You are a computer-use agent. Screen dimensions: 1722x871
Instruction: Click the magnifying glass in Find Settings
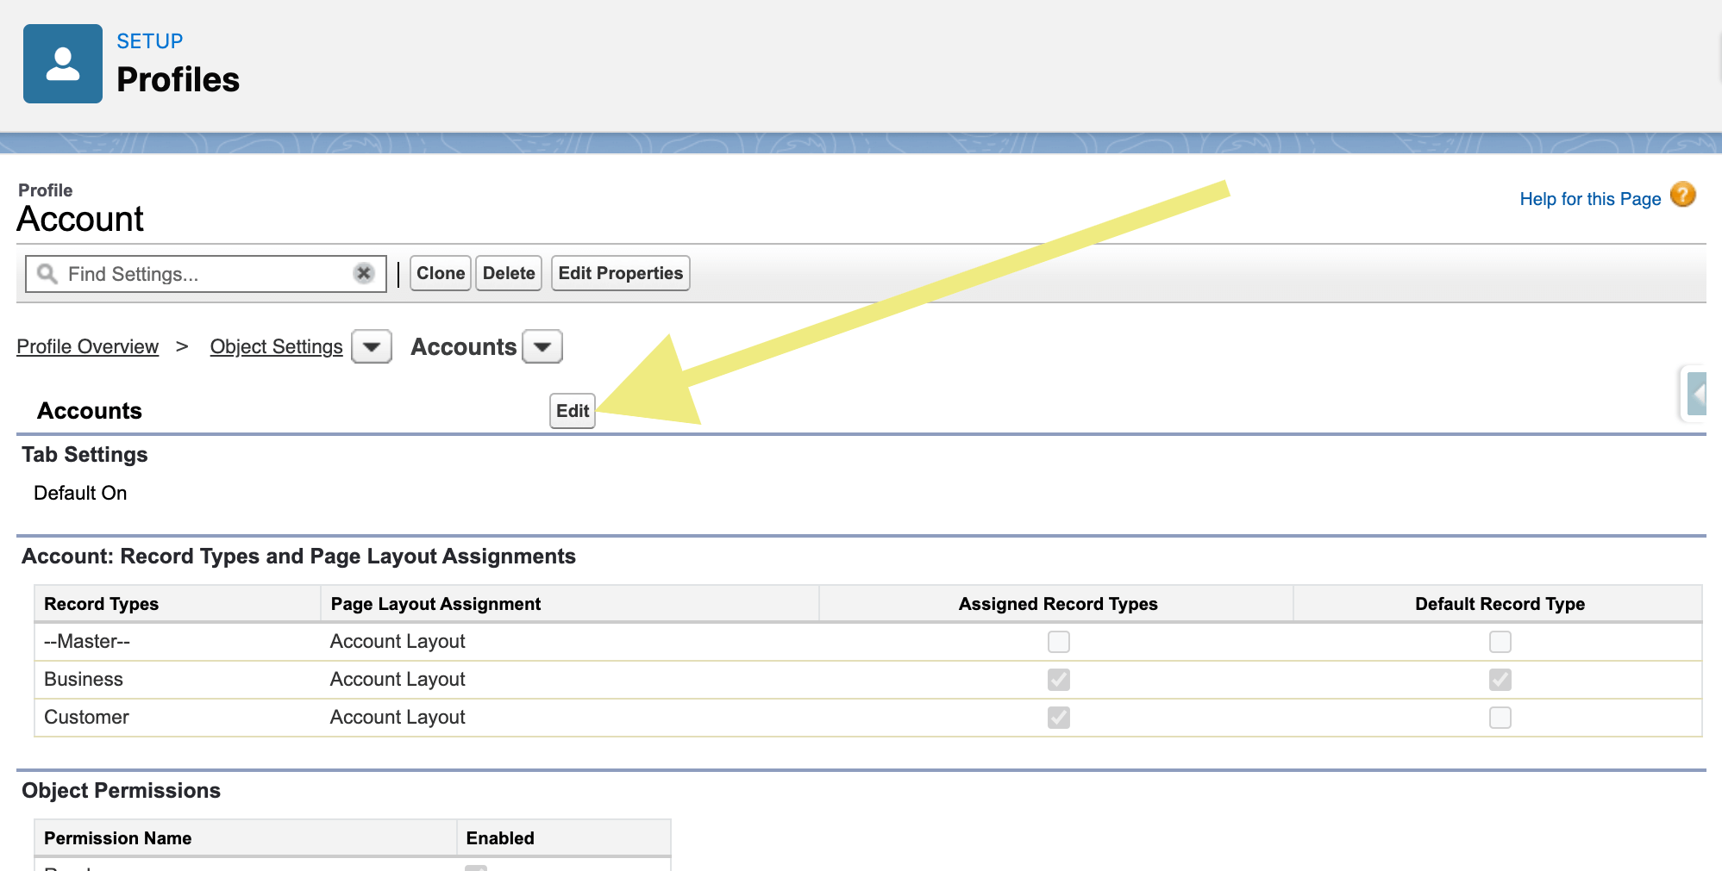point(47,274)
